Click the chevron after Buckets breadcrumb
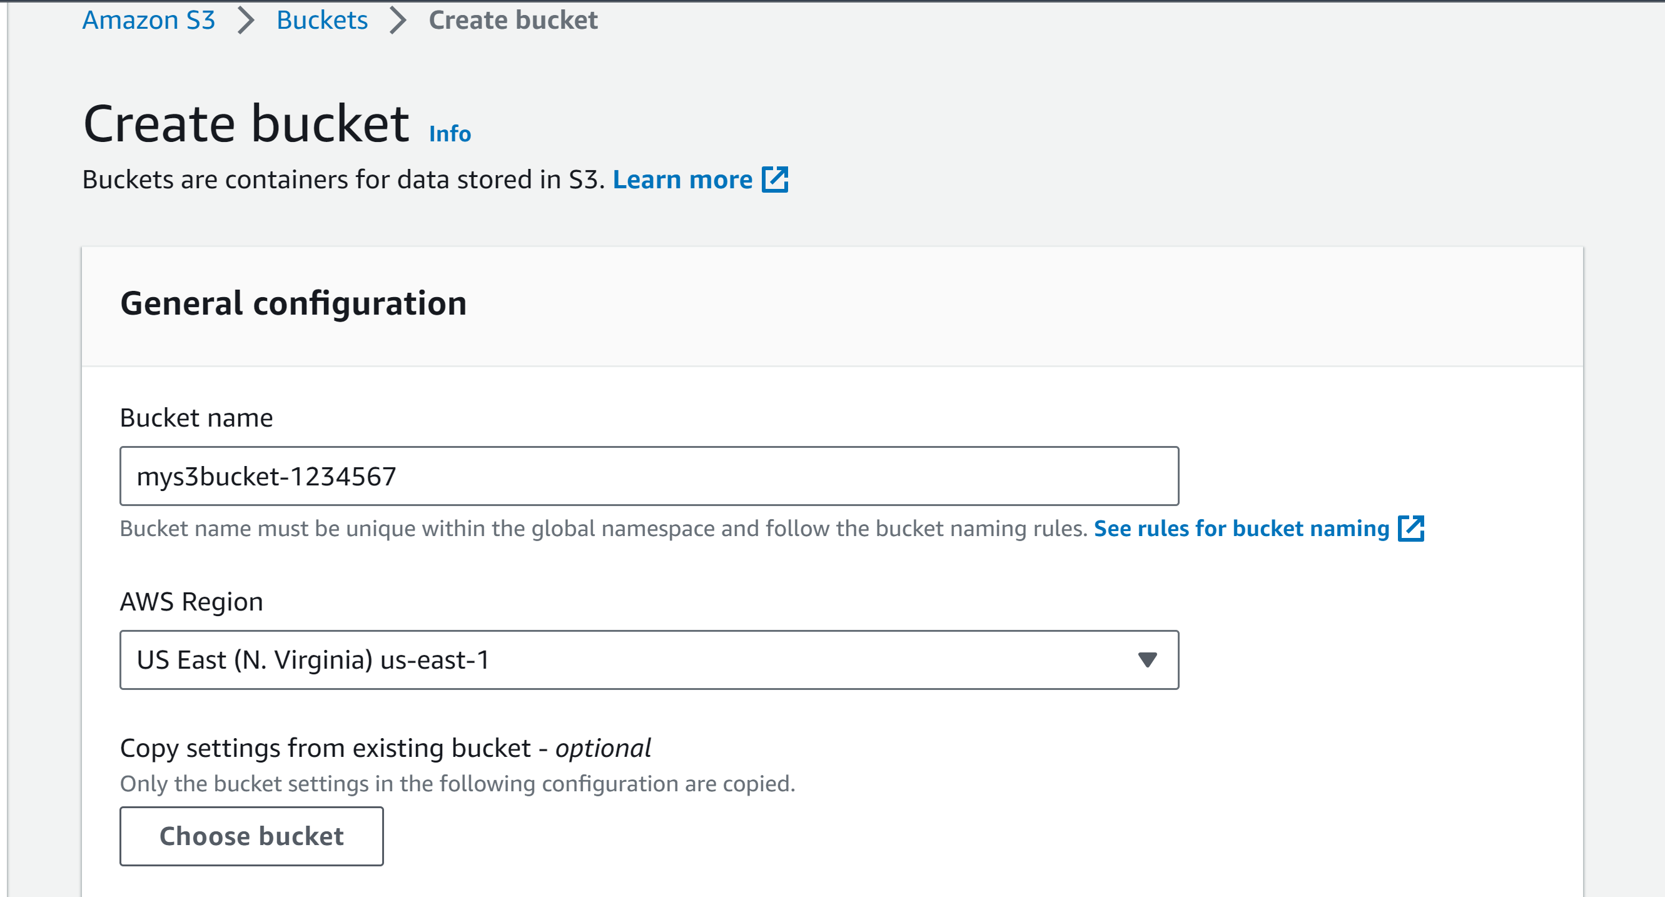1665x897 pixels. (399, 21)
